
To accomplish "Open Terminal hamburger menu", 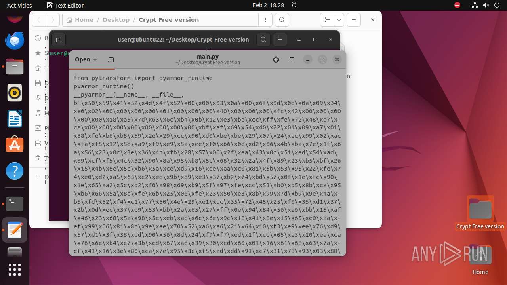I will [x=280, y=40].
